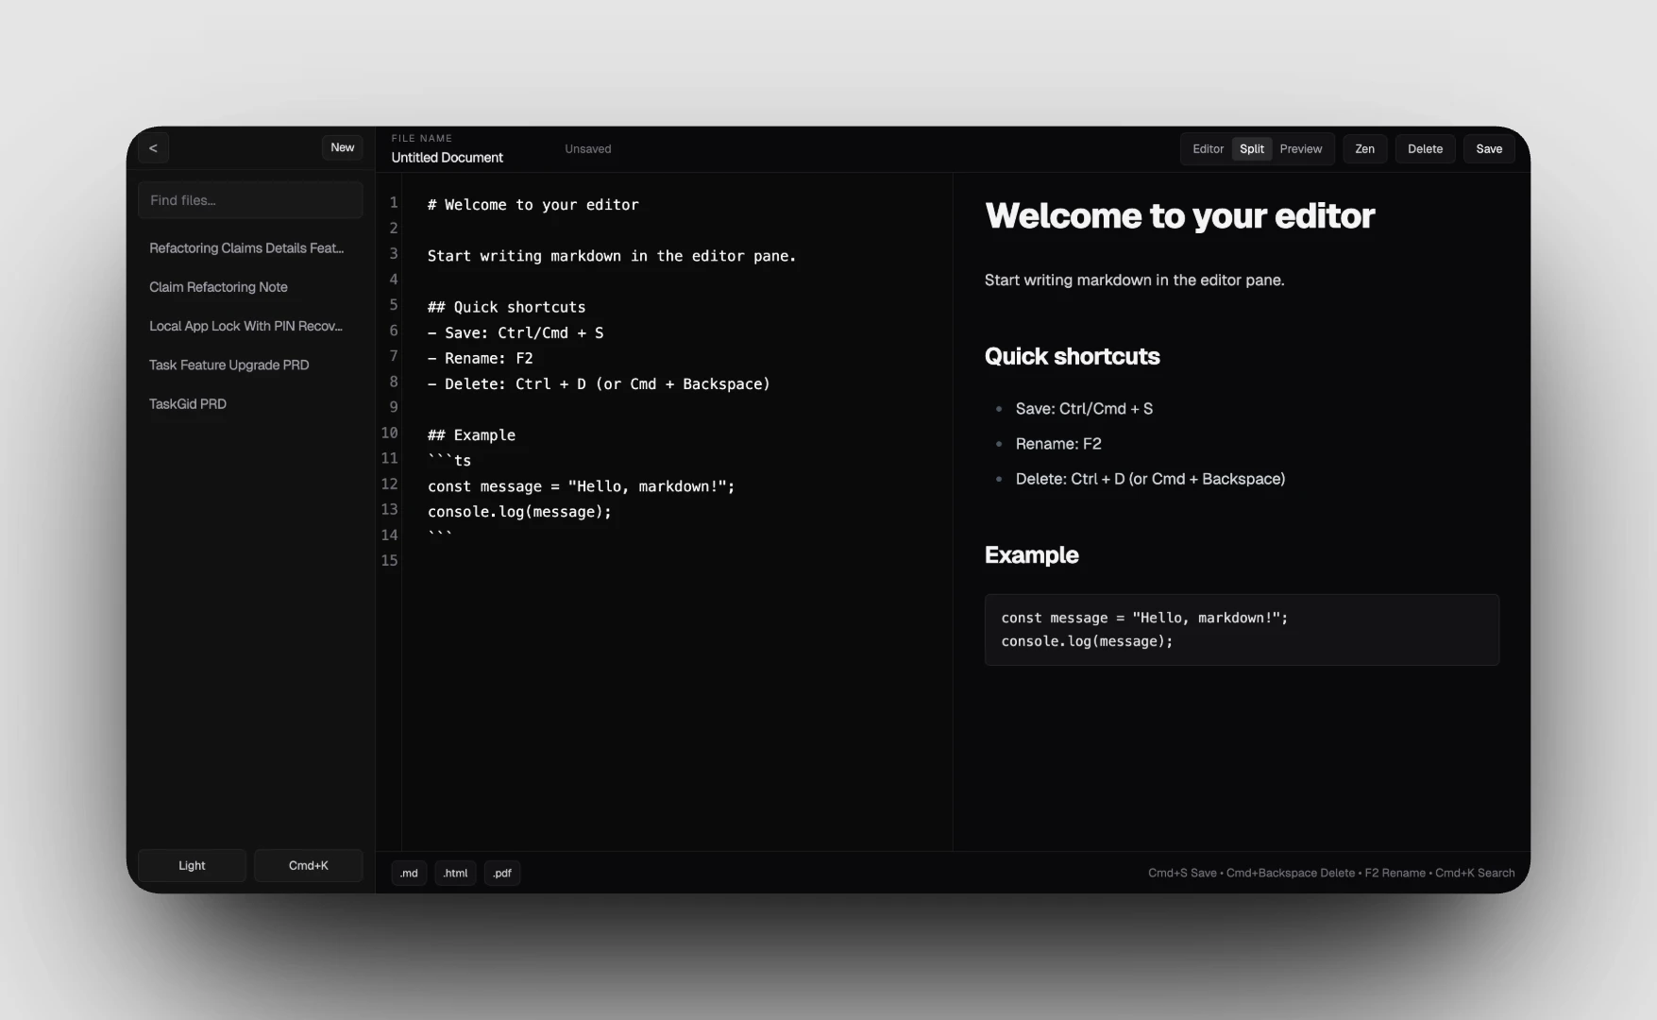The width and height of the screenshot is (1657, 1020).
Task: Click the 'Start writing markdown' editor line
Action: 612,256
